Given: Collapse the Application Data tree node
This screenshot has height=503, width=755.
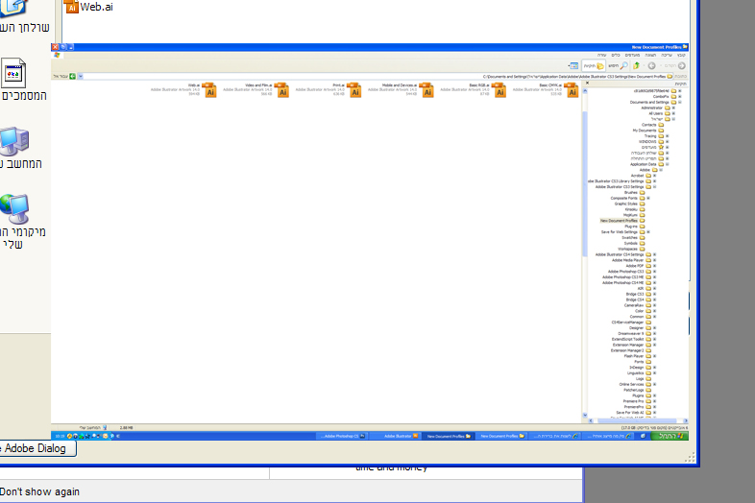Looking at the screenshot, I should click(668, 164).
